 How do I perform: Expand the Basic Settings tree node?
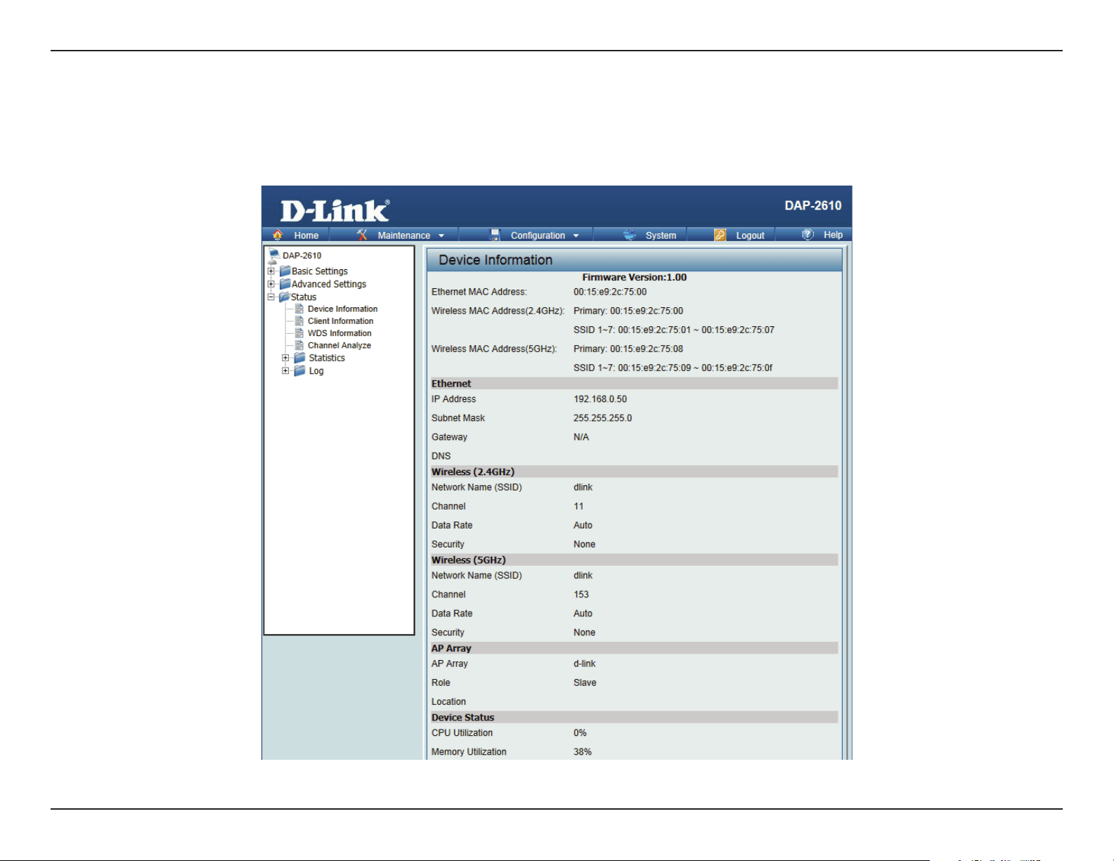pyautogui.click(x=271, y=271)
